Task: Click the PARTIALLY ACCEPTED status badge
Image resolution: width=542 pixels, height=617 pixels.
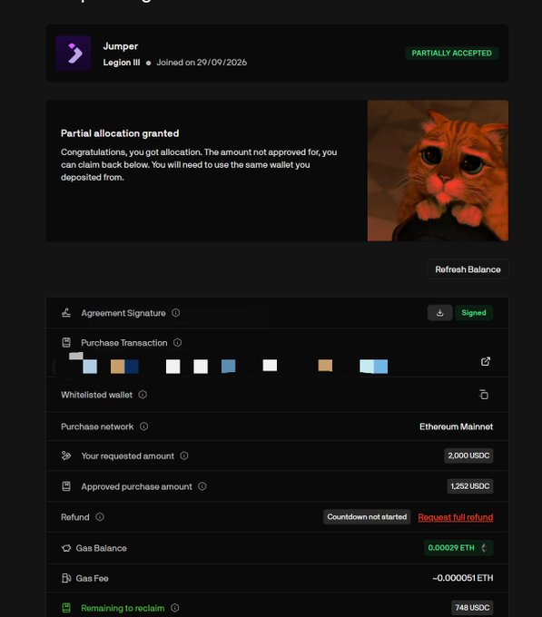Action: click(452, 54)
